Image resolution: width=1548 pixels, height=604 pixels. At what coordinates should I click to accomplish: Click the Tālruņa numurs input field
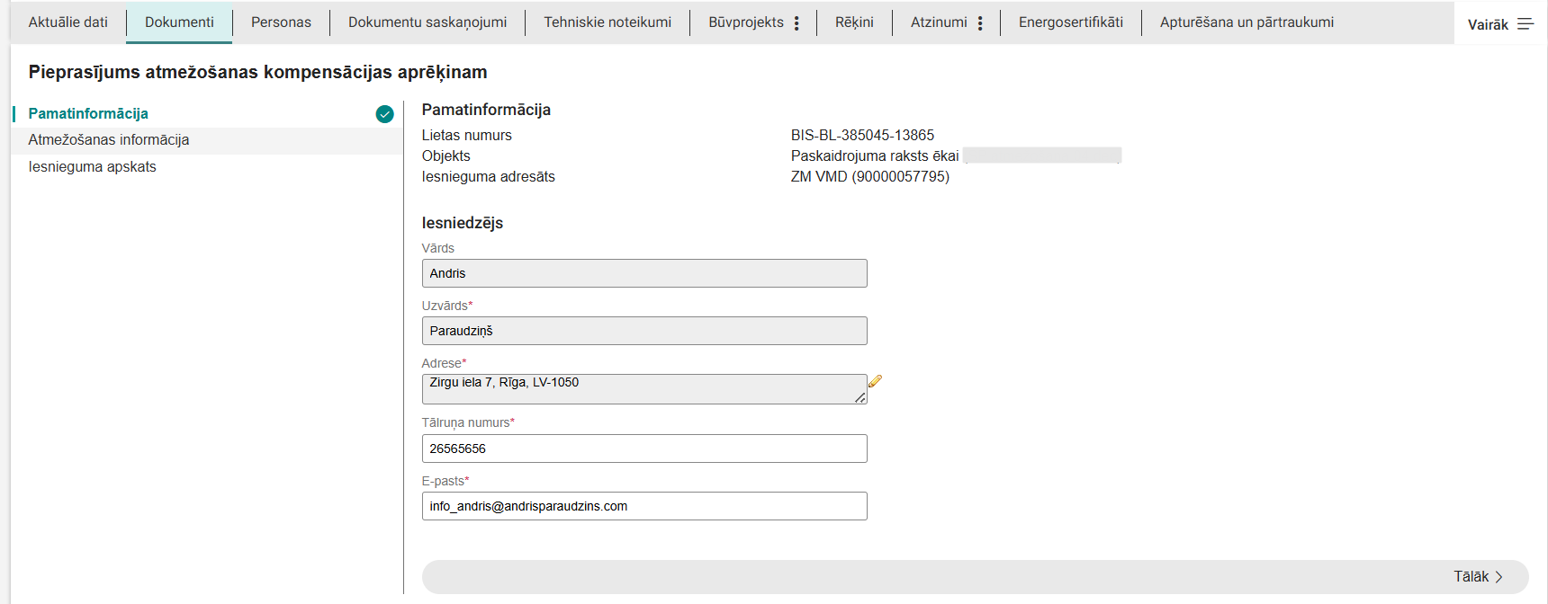[x=644, y=449]
